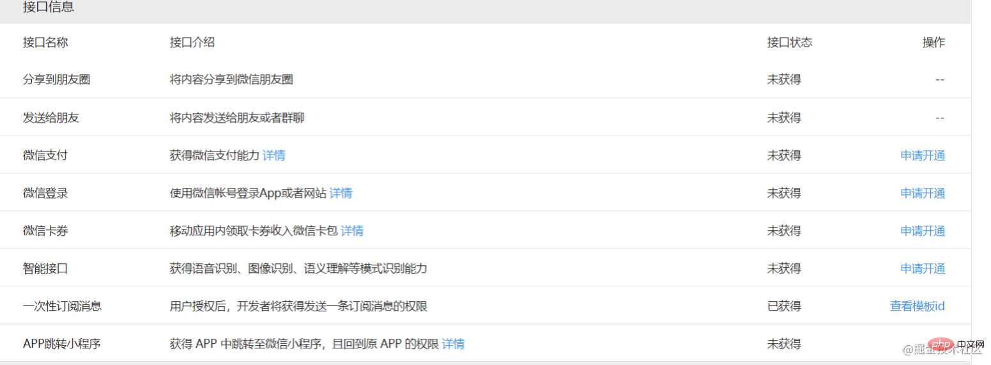Select description 将内容发送给朋友或者群聊
This screenshot has width=991, height=365.
pyautogui.click(x=237, y=118)
